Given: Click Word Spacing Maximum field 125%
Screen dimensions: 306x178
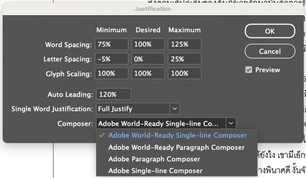Looking at the screenshot, I should pyautogui.click(x=184, y=44).
